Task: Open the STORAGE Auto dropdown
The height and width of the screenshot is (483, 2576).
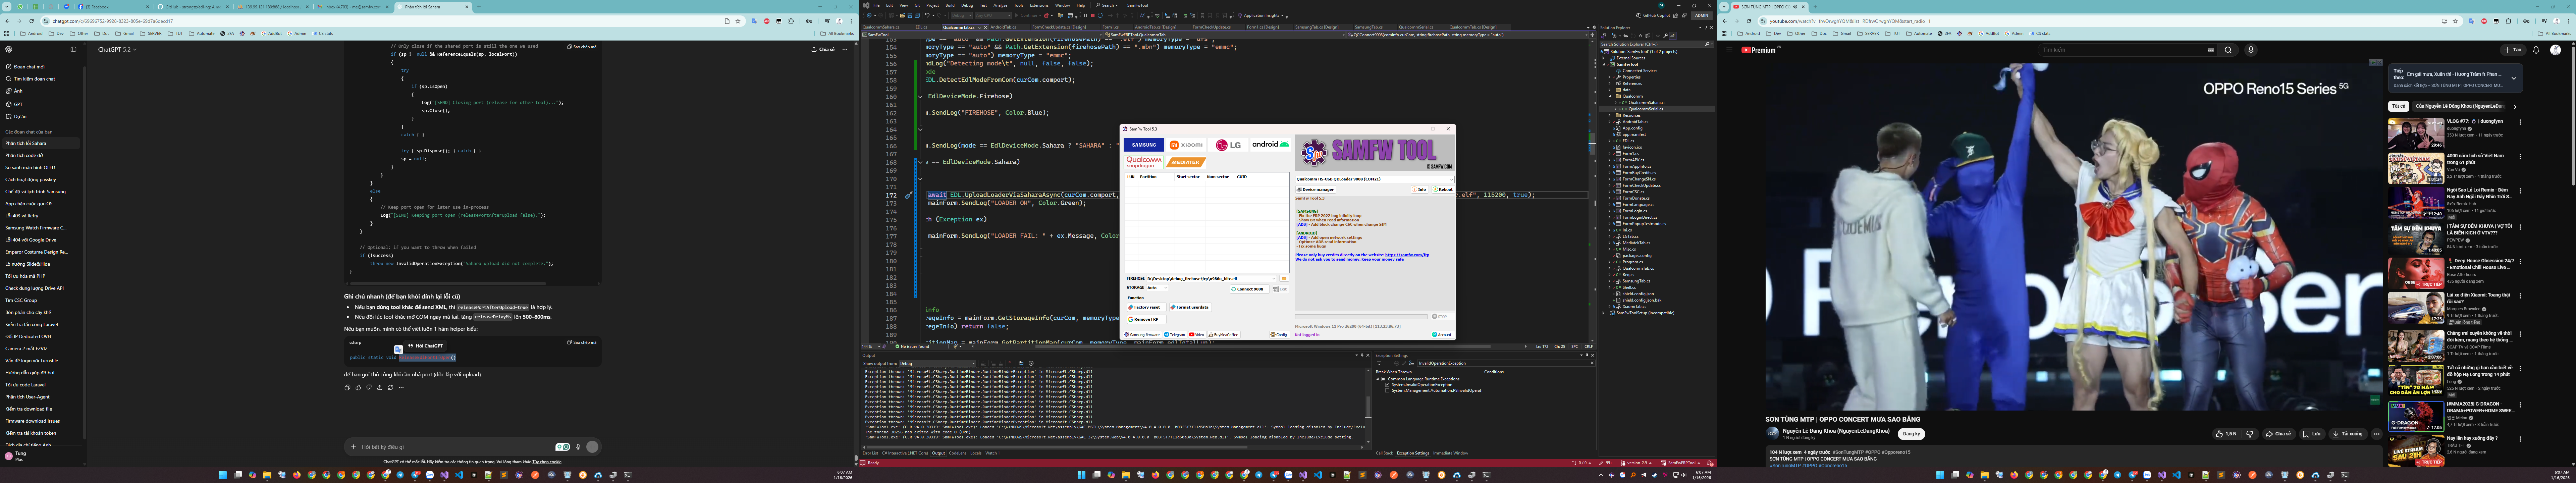Action: pyautogui.click(x=1157, y=288)
